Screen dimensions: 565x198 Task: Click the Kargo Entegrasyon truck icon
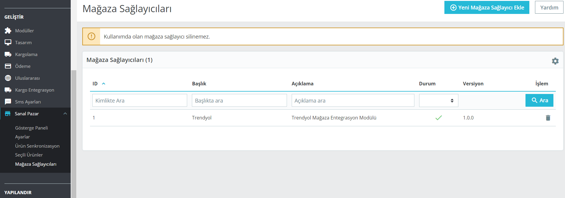pyautogui.click(x=8, y=90)
